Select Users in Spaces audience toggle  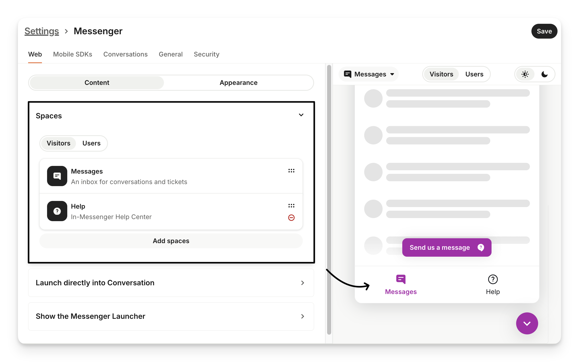(91, 143)
